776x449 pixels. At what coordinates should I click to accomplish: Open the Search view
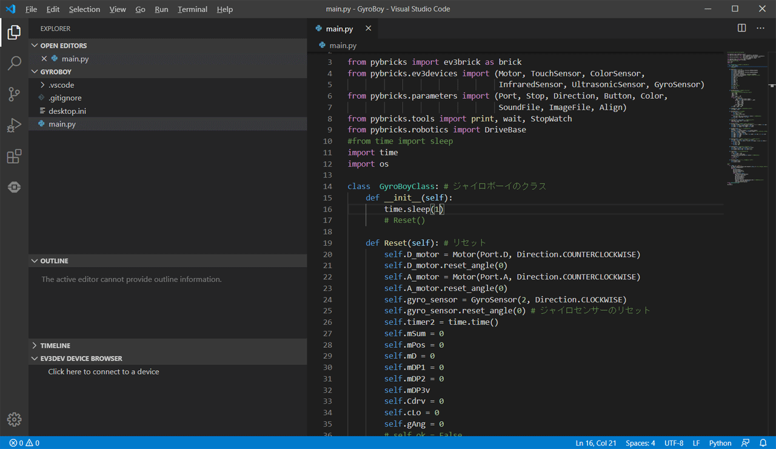tap(14, 64)
